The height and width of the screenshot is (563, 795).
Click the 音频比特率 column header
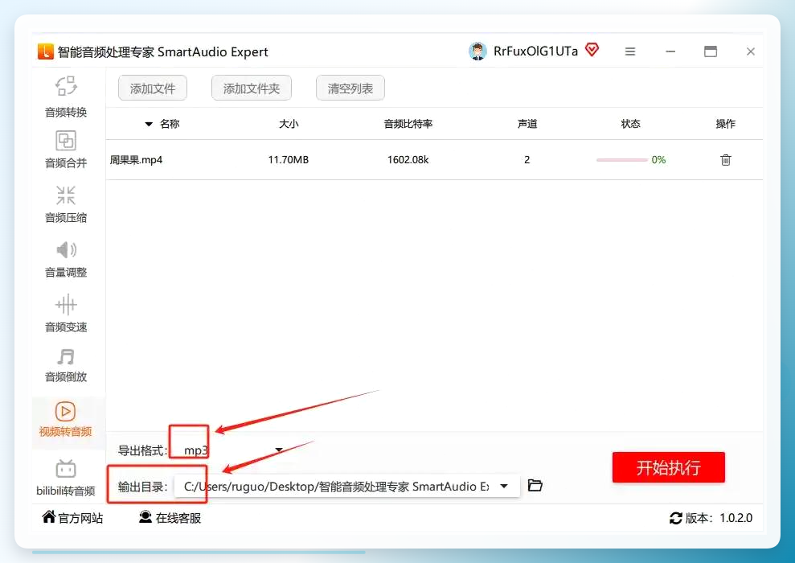408,124
